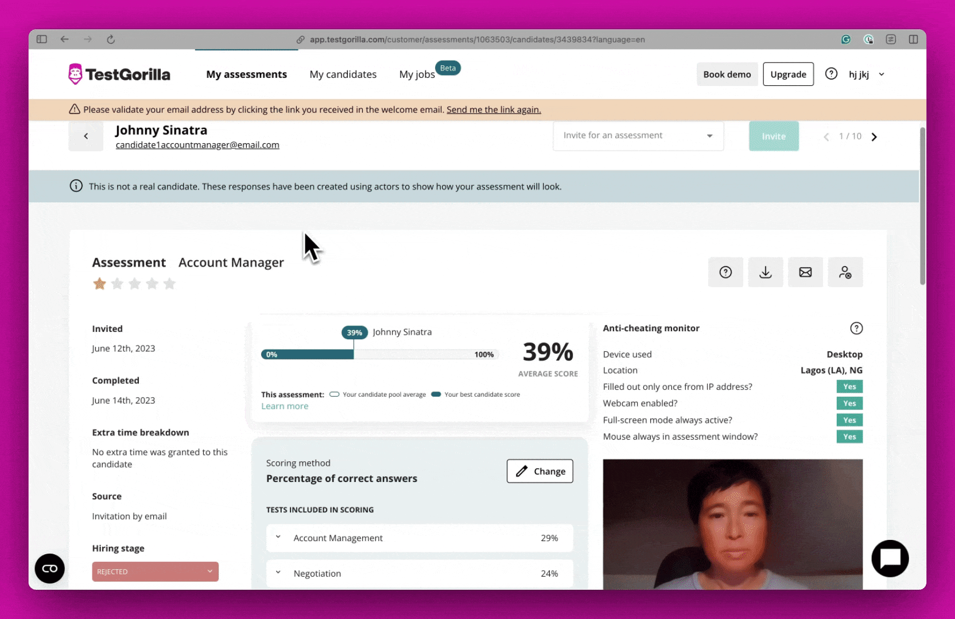The image size is (955, 619).
Task: Download the candidate results
Action: point(766,272)
